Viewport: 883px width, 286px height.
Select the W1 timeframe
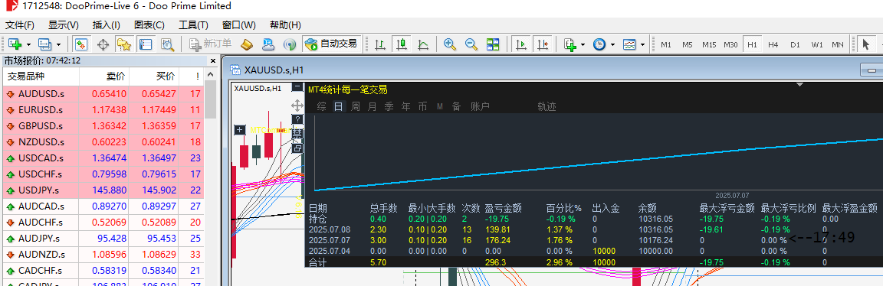[817, 44]
